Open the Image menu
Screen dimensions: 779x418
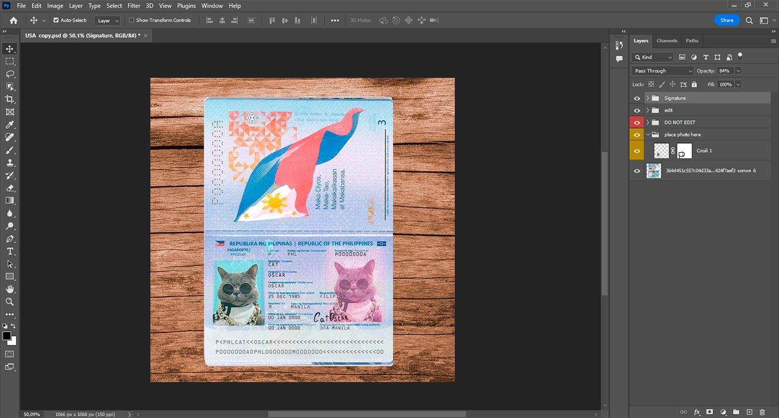(55, 5)
